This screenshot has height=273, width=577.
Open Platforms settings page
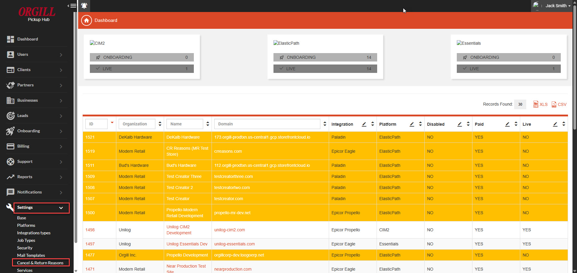tap(26, 225)
